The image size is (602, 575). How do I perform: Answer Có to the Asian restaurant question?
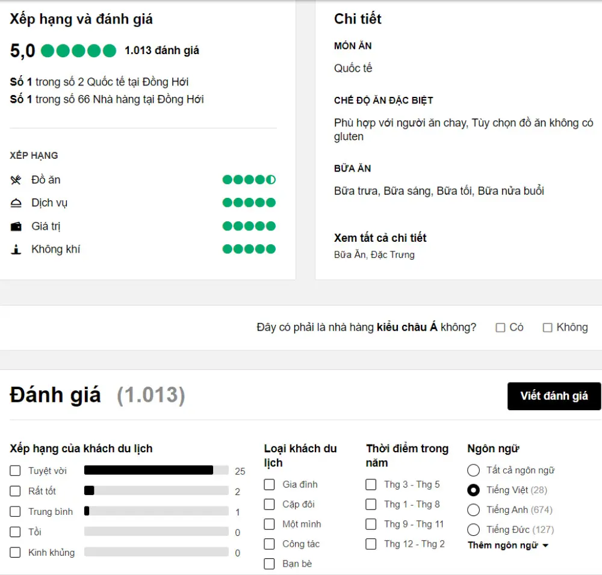(x=500, y=328)
